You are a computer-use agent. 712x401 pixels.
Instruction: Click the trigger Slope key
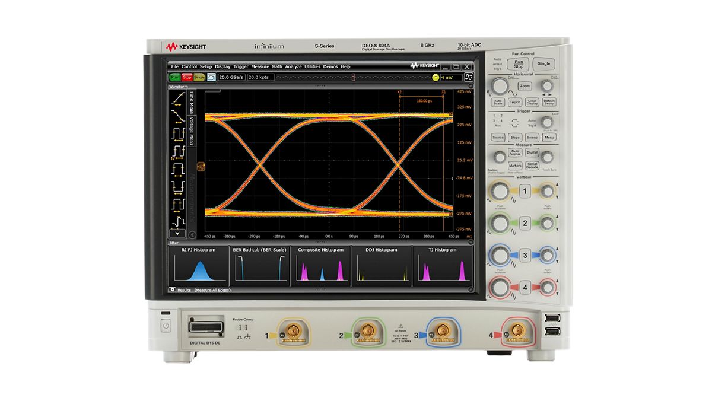click(515, 137)
